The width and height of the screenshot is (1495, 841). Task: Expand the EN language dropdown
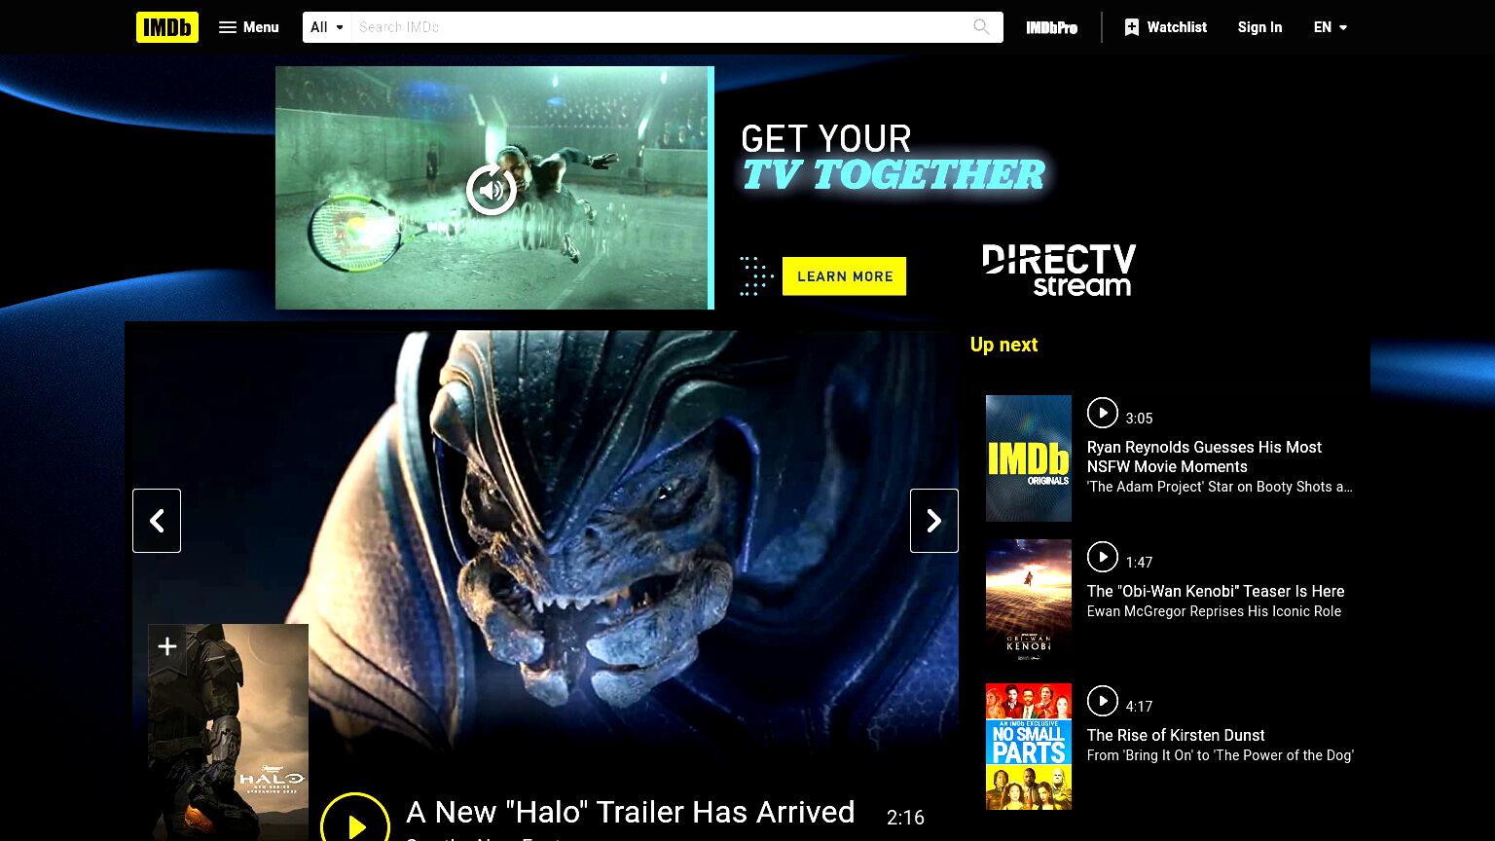(x=1331, y=27)
